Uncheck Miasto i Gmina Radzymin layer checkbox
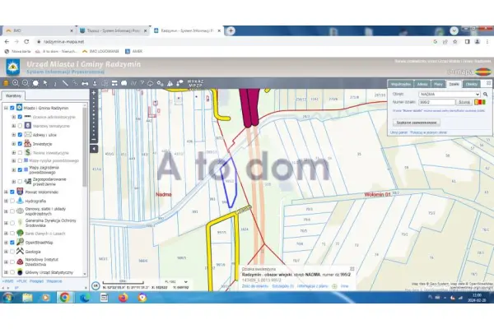Viewport: 494px width, 329px height. (x=12, y=108)
